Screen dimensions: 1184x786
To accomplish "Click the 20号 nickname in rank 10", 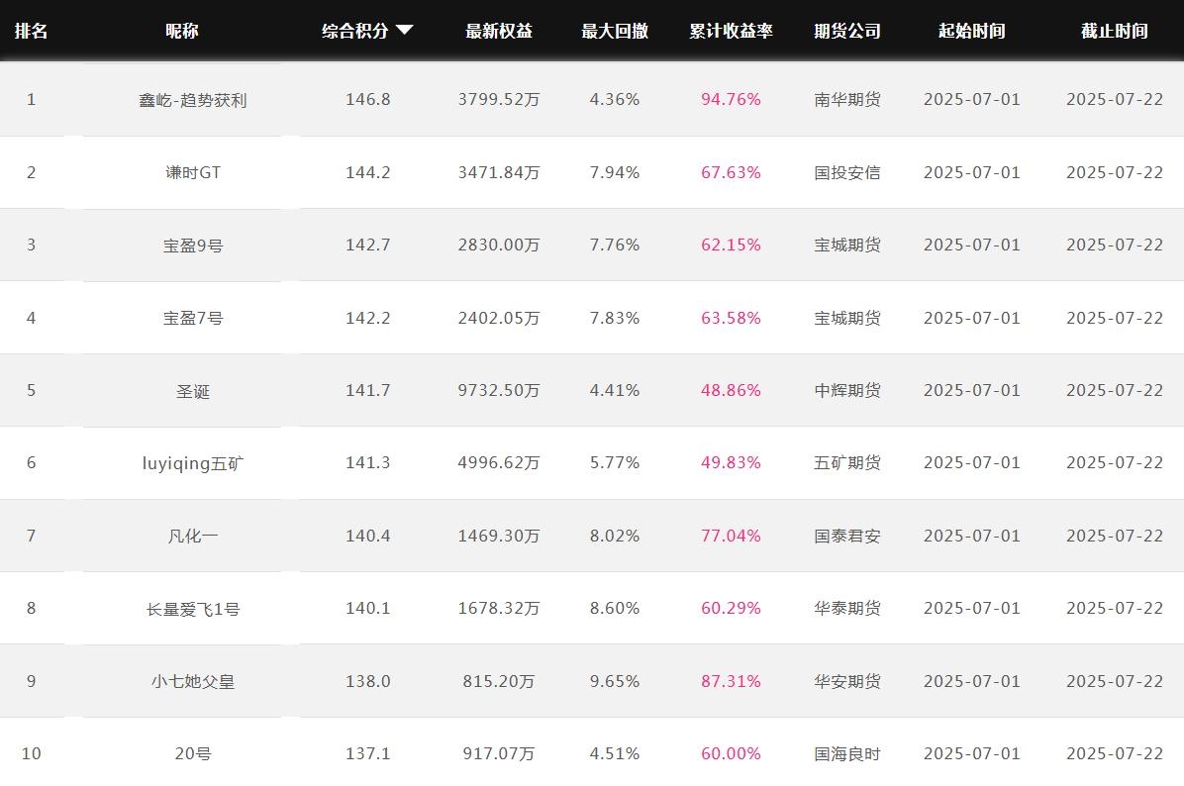I will [193, 753].
